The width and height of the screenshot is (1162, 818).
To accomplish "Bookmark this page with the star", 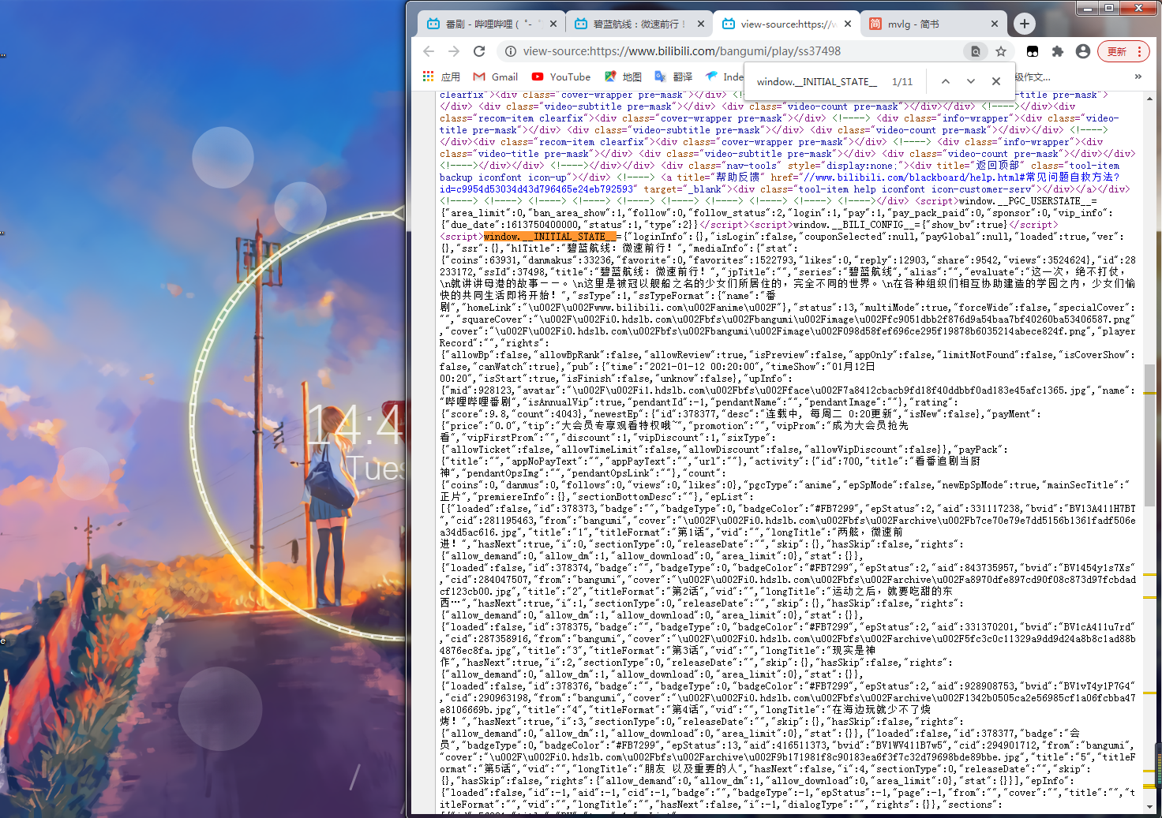I will (1001, 51).
